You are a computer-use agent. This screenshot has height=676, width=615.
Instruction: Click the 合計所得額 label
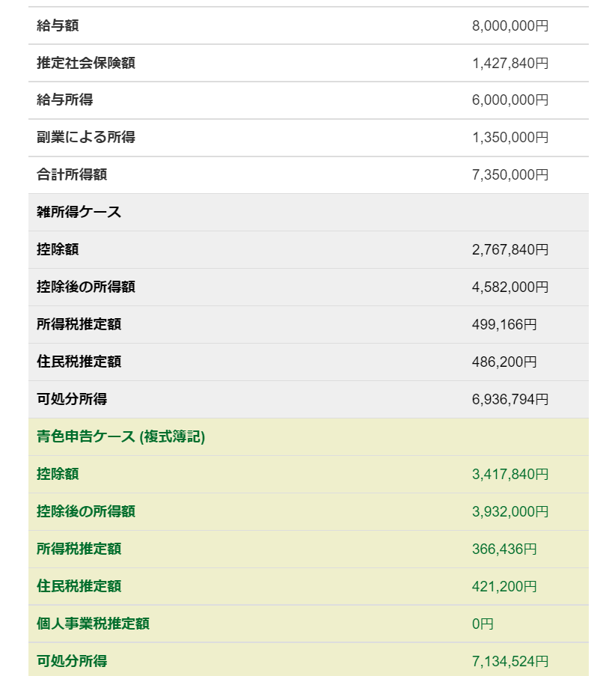pyautogui.click(x=72, y=175)
